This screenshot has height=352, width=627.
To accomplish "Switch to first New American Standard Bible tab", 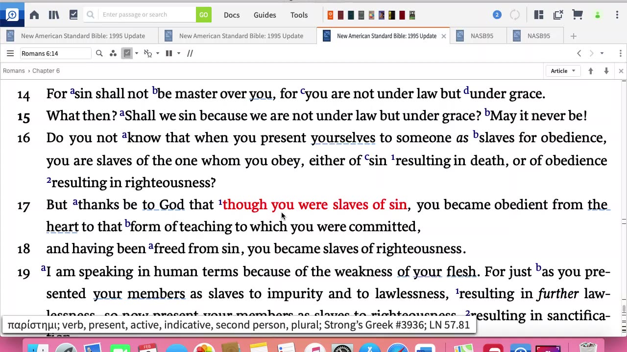I will tap(79, 36).
